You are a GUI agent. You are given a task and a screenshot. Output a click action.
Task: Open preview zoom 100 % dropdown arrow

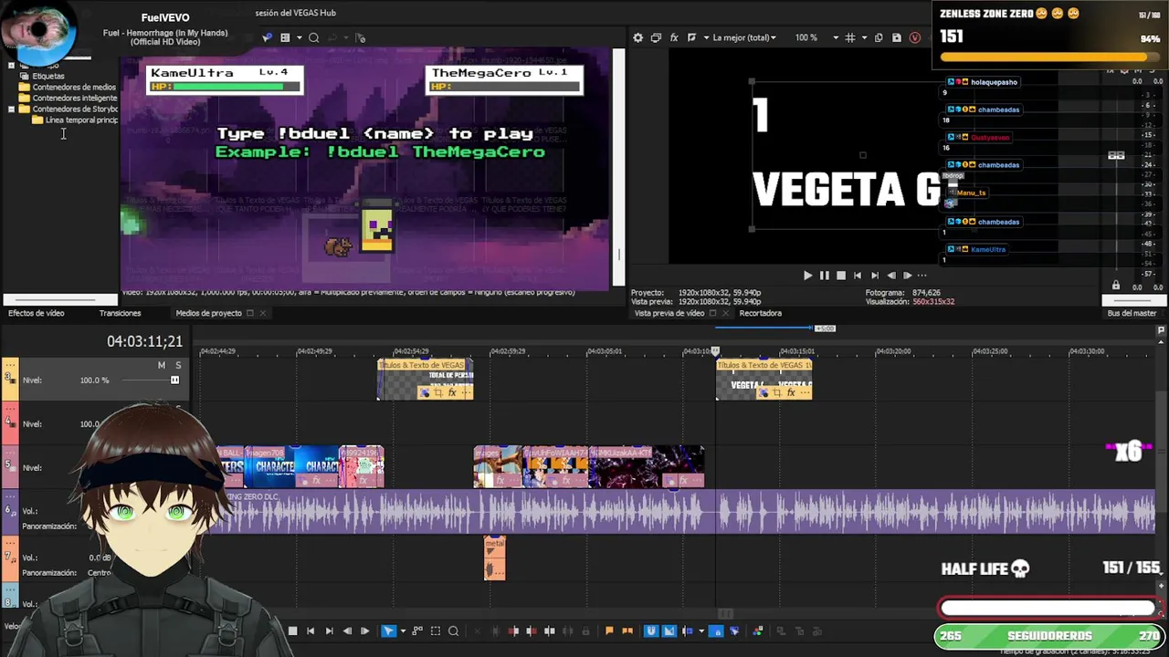point(836,37)
